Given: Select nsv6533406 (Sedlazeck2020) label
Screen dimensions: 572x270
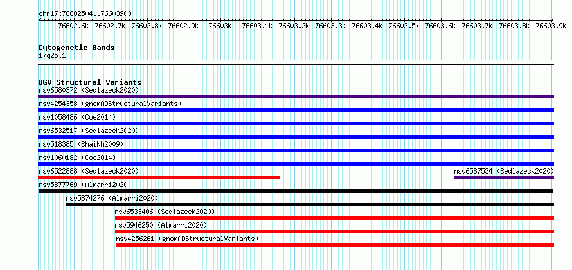Looking at the screenshot, I should (x=165, y=212).
